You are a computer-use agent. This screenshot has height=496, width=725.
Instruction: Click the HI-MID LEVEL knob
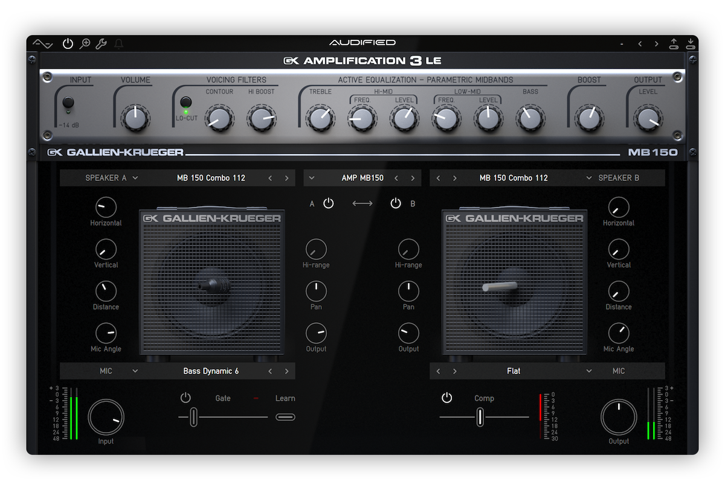[x=404, y=118]
